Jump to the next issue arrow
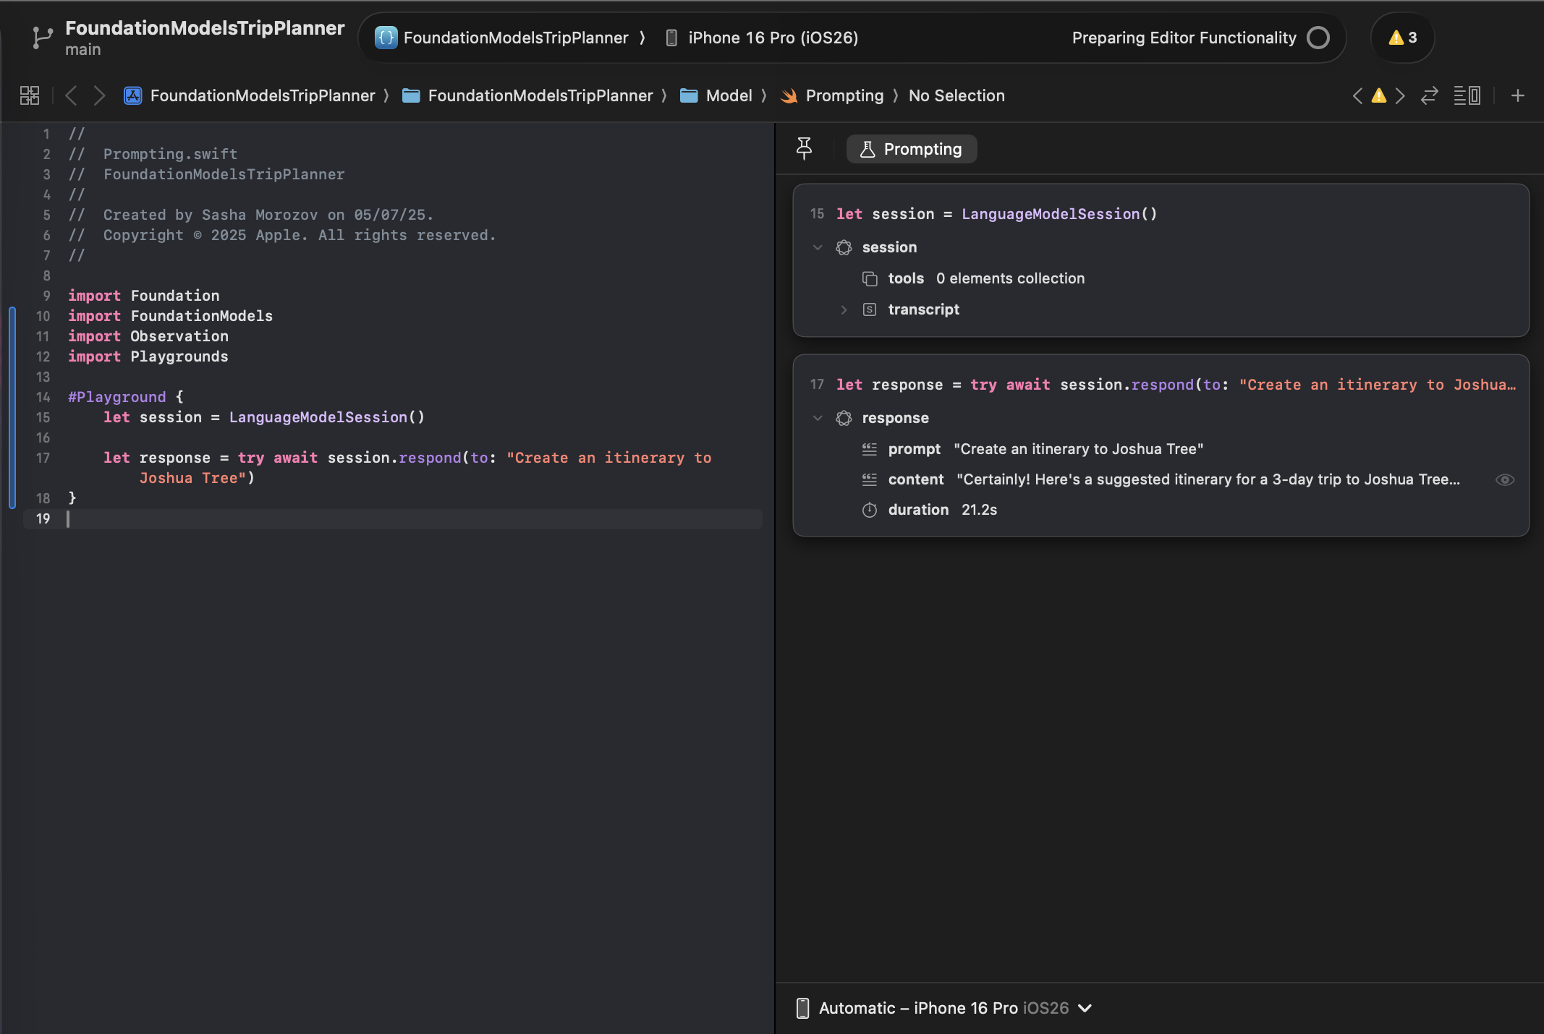Screen dimensions: 1544x1034 coord(1401,95)
